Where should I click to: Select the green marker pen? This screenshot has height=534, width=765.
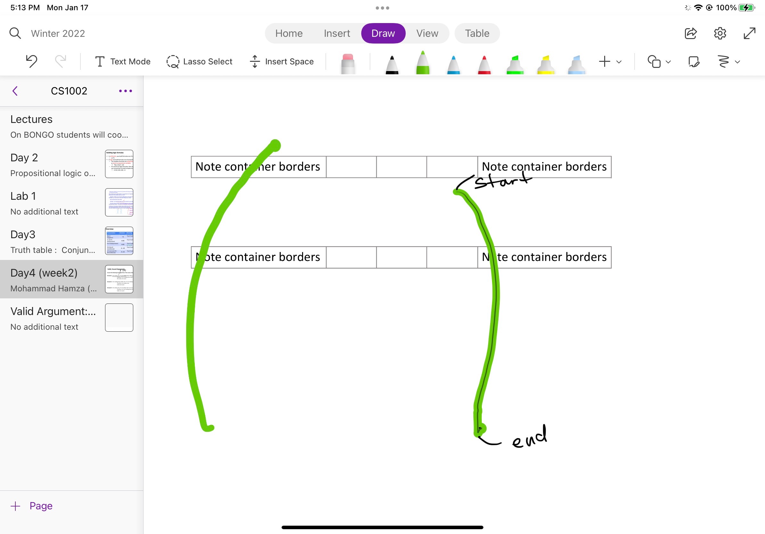(423, 62)
